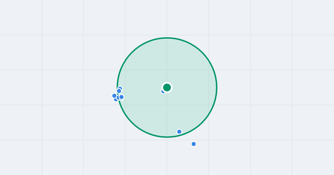
Task: Click the green radius outline at its rightmost point
Action: point(217,87)
